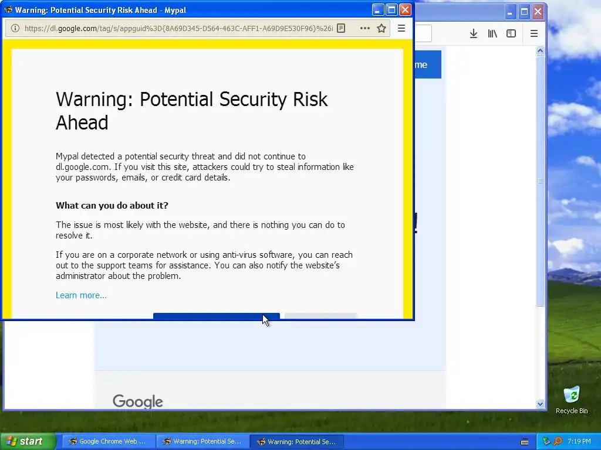Click the vertical scrollbar thumb in back window
Image resolution: width=601 pixels, height=450 pixels.
540,180
